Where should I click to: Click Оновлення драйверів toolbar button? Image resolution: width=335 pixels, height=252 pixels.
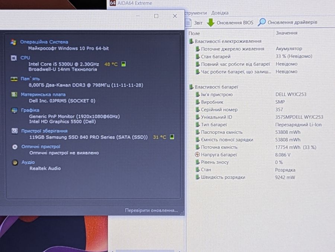(287, 22)
